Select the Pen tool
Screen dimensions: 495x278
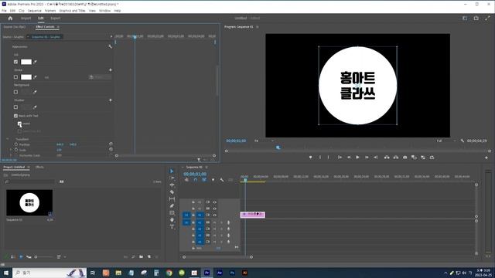[172, 206]
